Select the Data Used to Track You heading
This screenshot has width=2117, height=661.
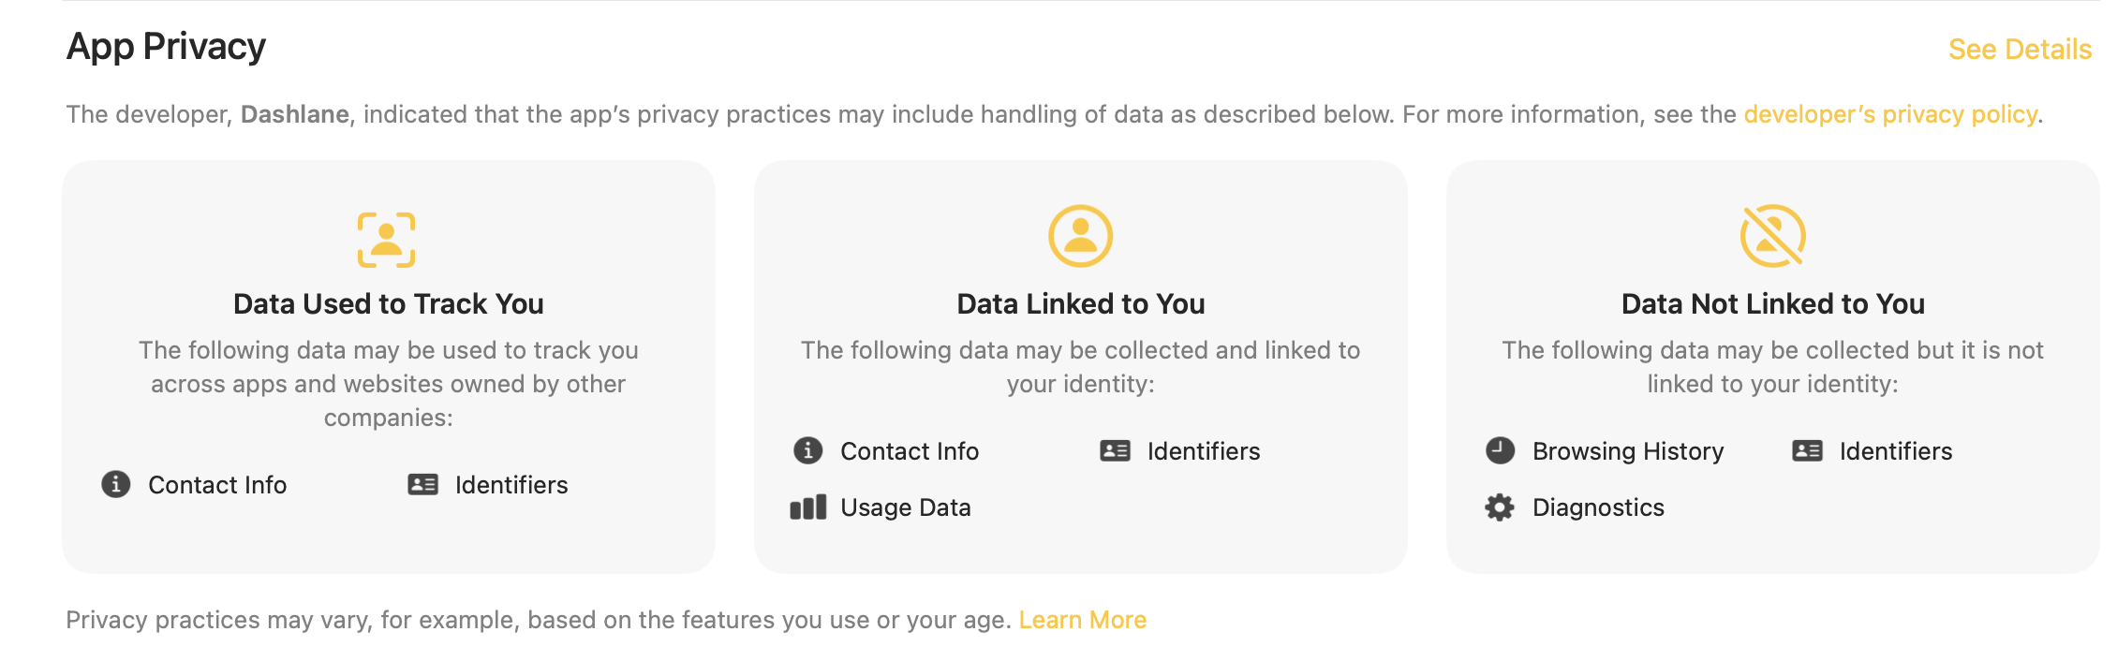point(388,304)
